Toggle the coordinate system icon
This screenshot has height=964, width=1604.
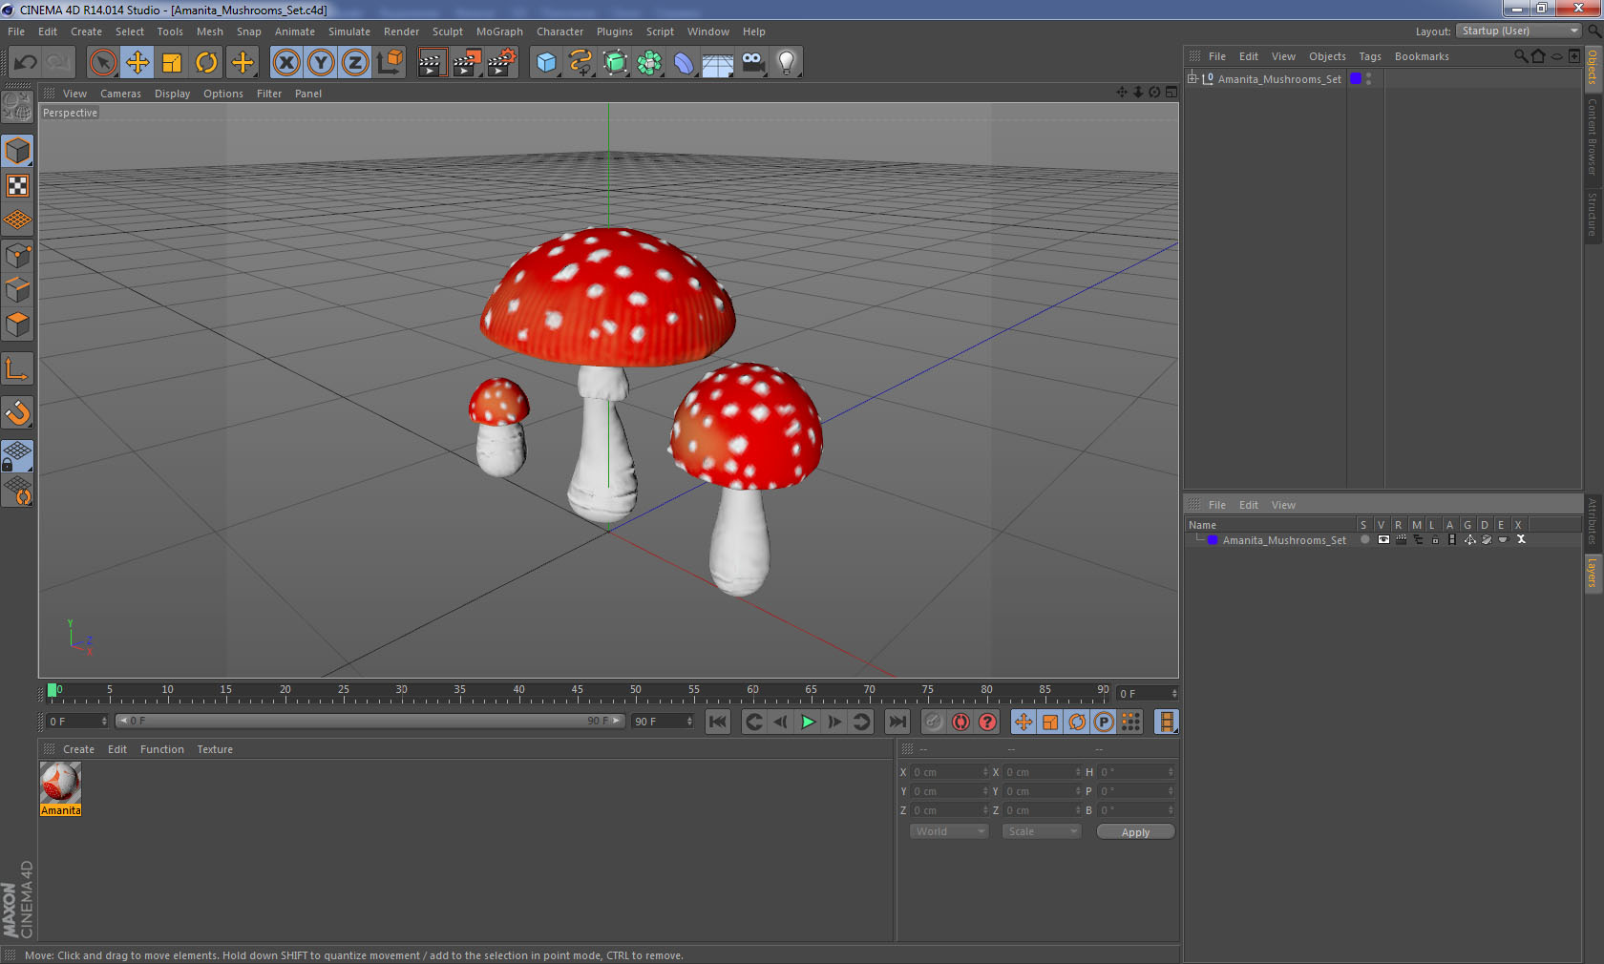(x=390, y=63)
